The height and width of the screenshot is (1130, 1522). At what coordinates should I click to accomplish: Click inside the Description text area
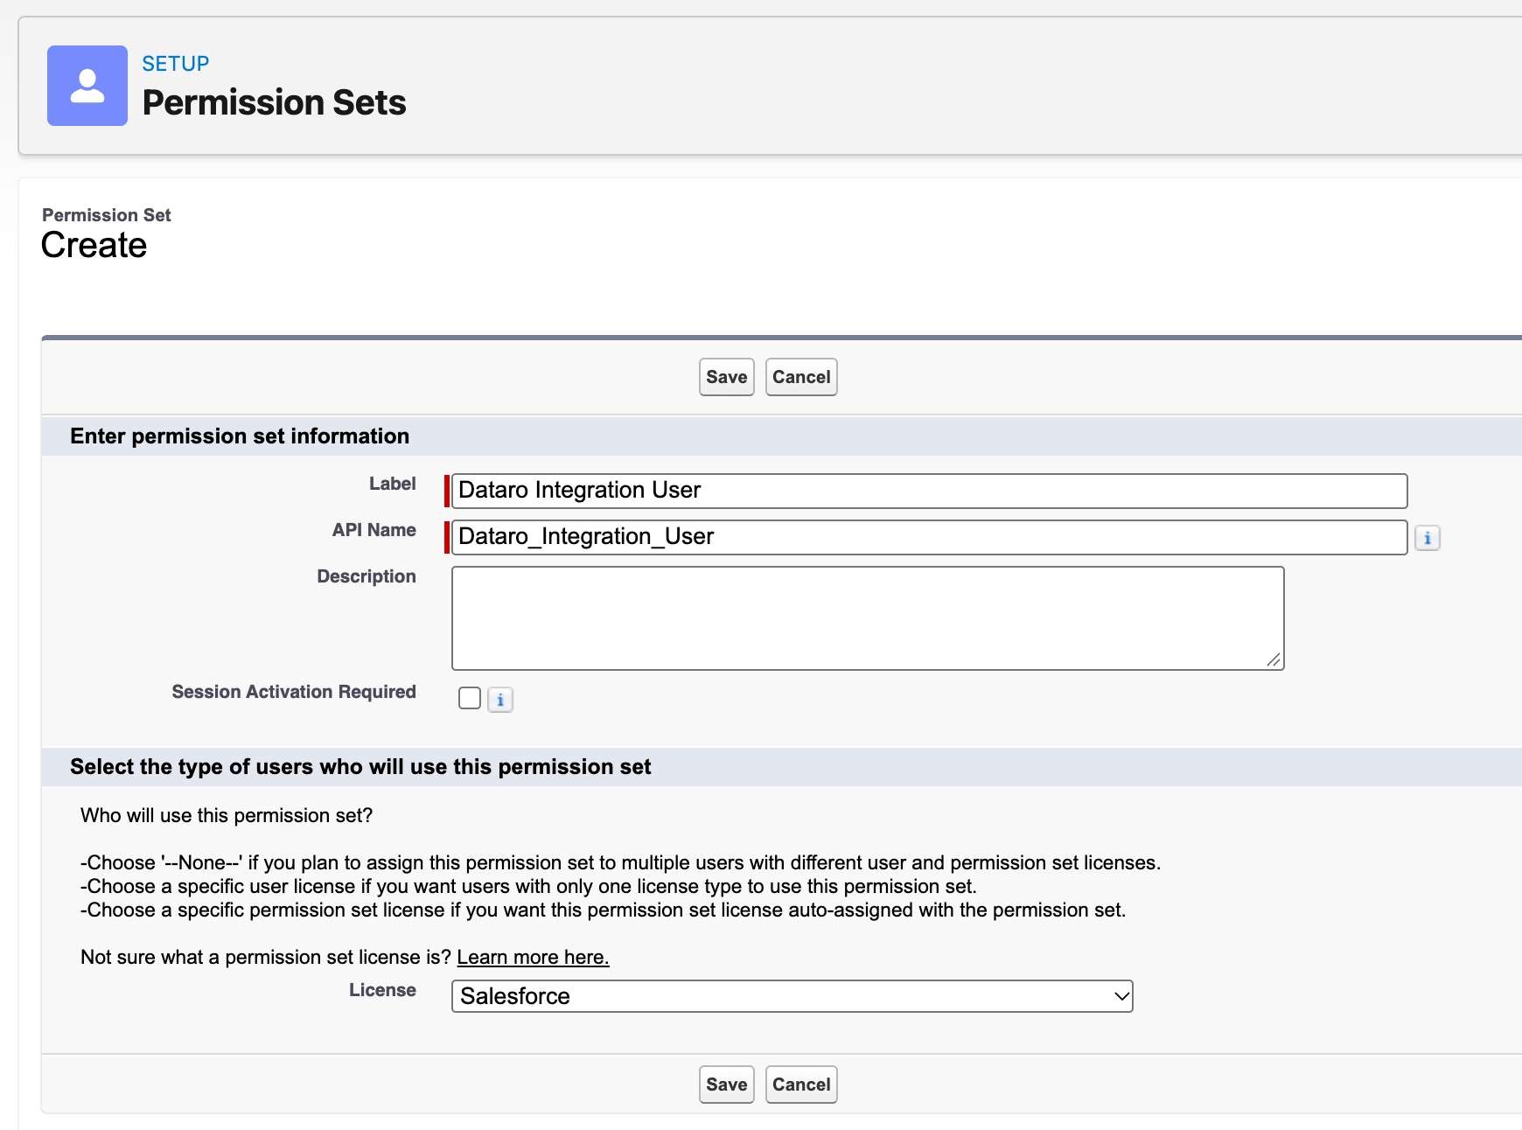pos(868,618)
